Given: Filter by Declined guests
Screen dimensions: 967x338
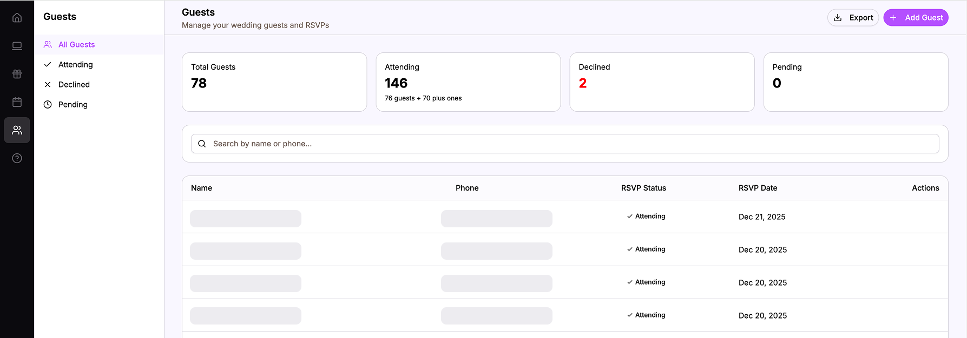Looking at the screenshot, I should (x=74, y=85).
